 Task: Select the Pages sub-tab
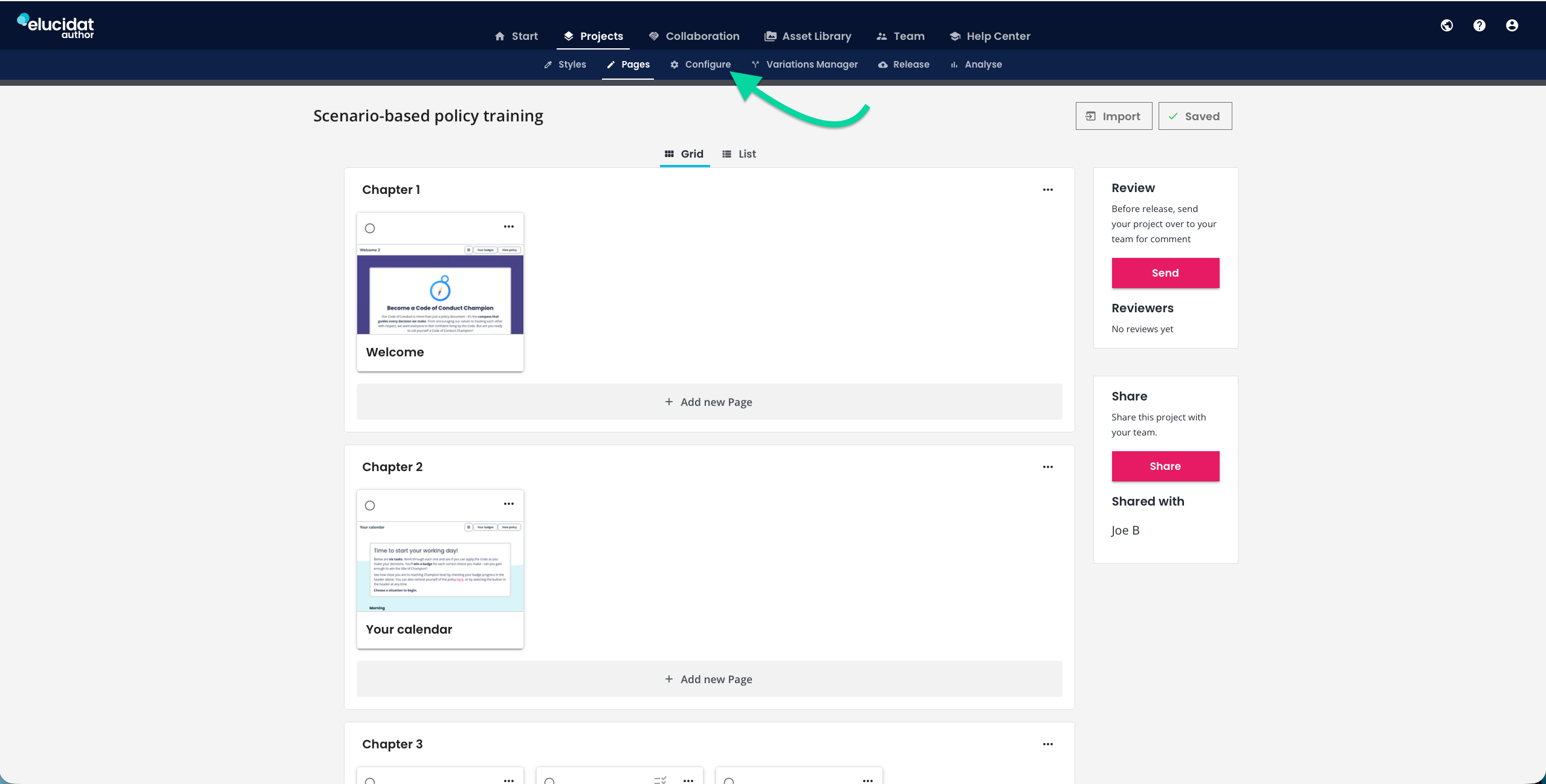tap(628, 65)
